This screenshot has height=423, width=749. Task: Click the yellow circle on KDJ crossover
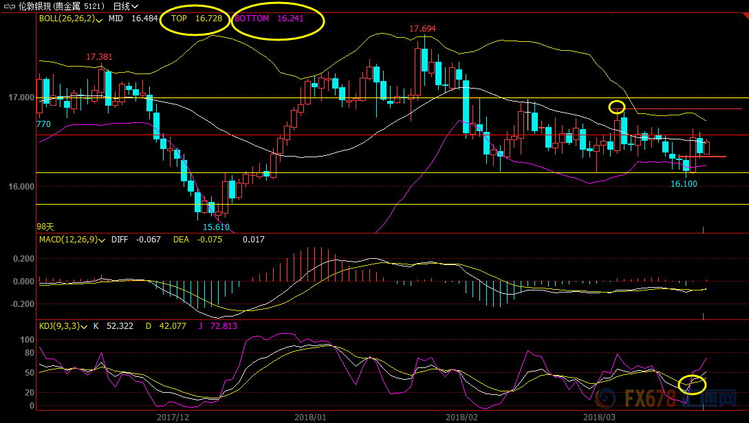[692, 384]
